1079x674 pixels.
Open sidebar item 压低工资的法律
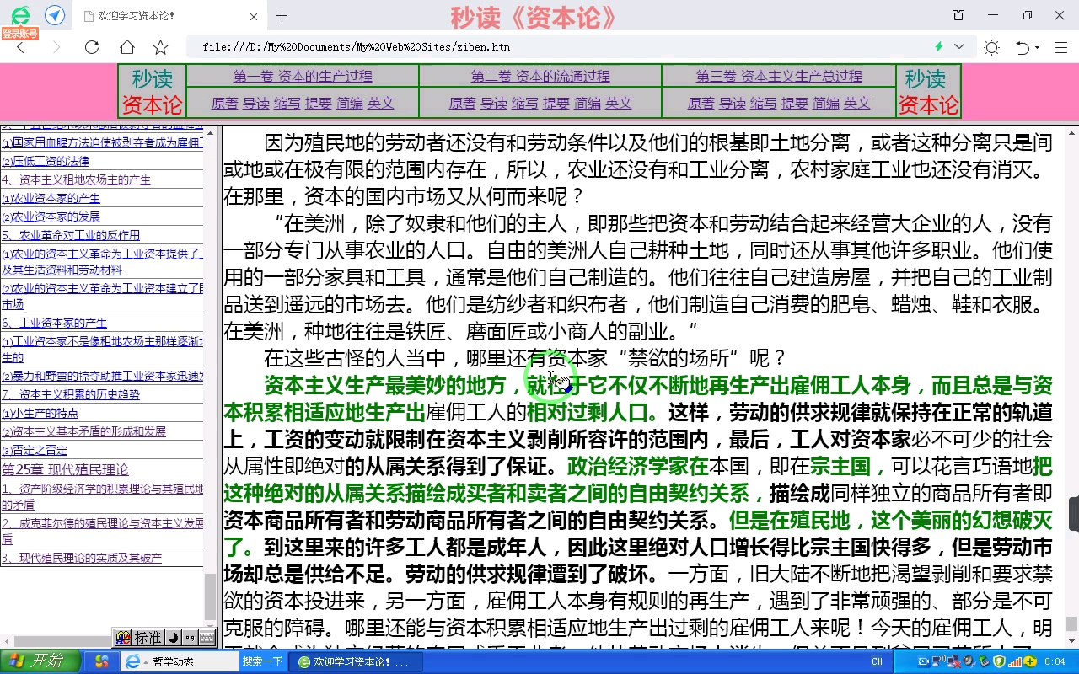[x=45, y=161]
